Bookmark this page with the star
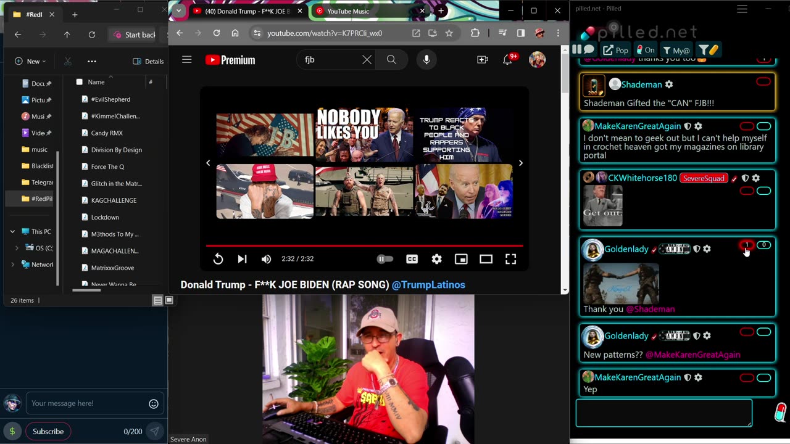The height and width of the screenshot is (444, 790). pos(449,33)
